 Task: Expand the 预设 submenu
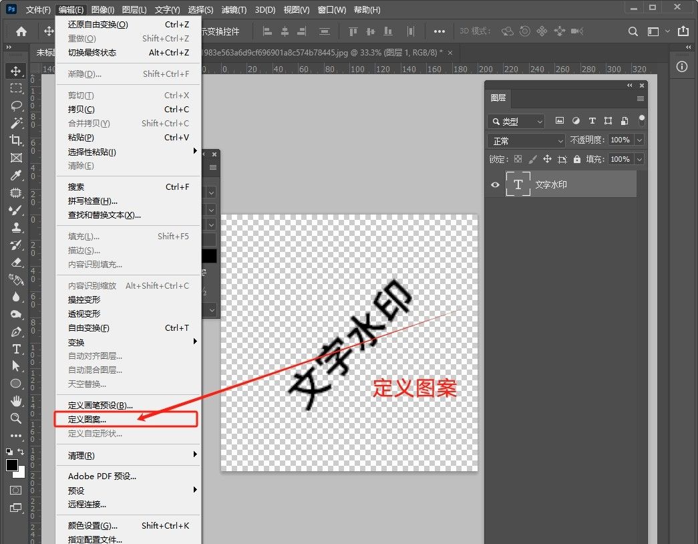click(x=128, y=490)
